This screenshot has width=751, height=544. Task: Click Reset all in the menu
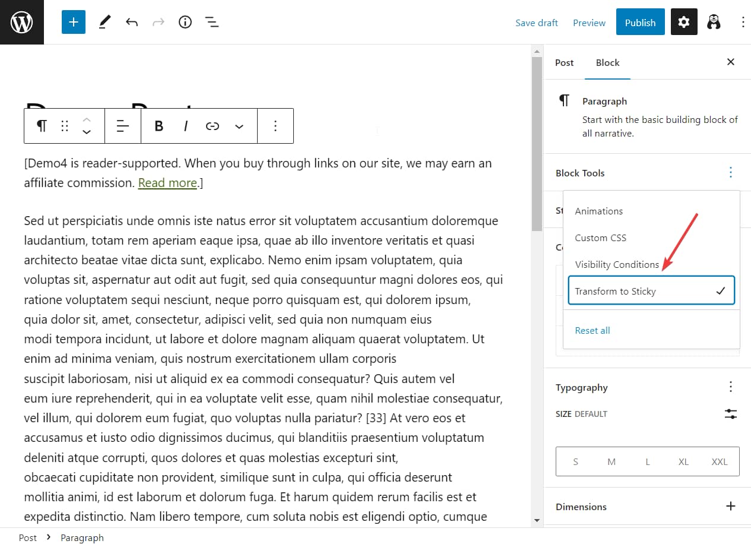pyautogui.click(x=592, y=330)
